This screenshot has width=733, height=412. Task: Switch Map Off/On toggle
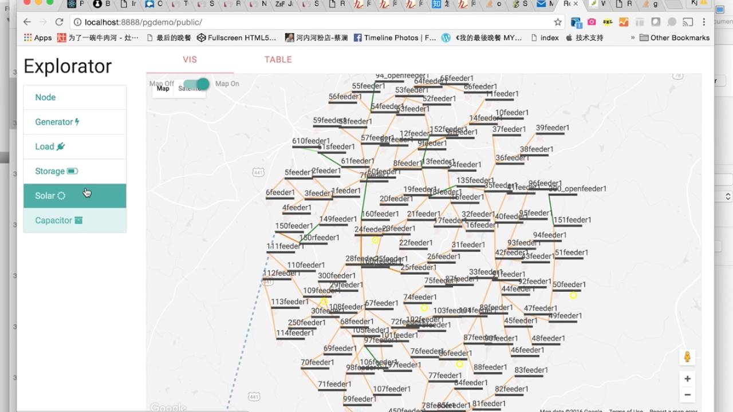pyautogui.click(x=196, y=84)
